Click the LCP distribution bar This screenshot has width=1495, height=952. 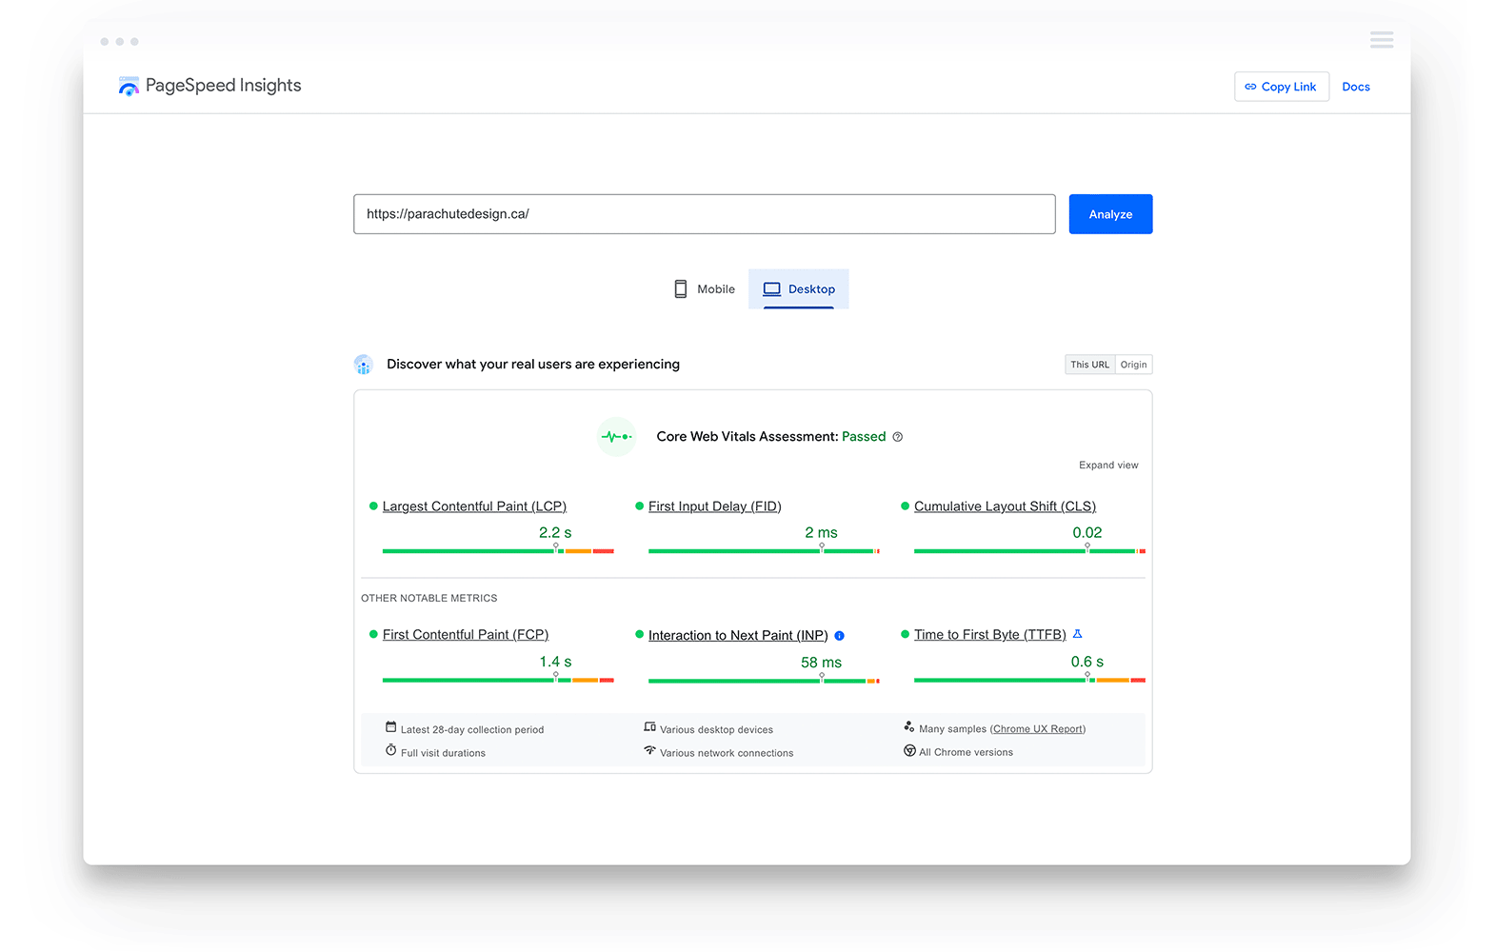[x=498, y=551]
